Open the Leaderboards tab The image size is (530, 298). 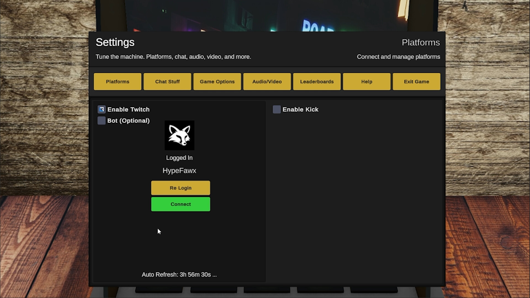(317, 81)
